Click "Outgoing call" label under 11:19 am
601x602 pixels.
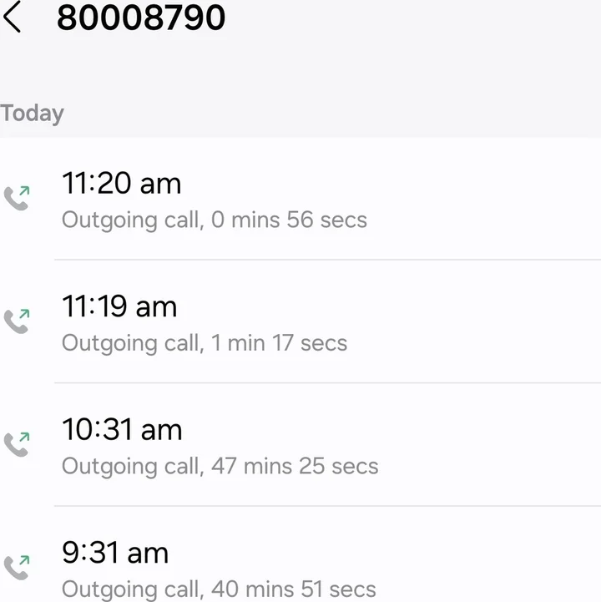[x=130, y=343]
